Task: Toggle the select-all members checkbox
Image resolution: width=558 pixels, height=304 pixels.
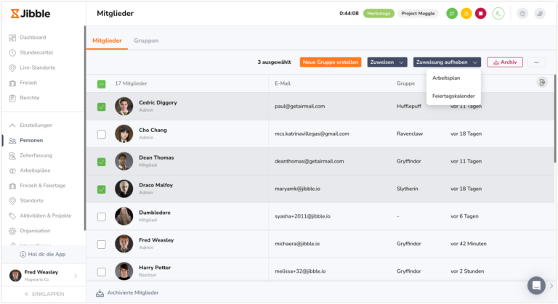Action: [x=102, y=84]
